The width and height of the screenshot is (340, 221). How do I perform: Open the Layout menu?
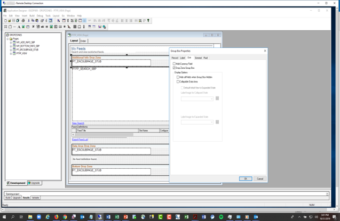[56, 16]
